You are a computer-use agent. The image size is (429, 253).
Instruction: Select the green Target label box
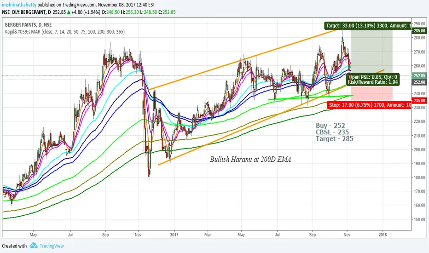click(x=368, y=26)
